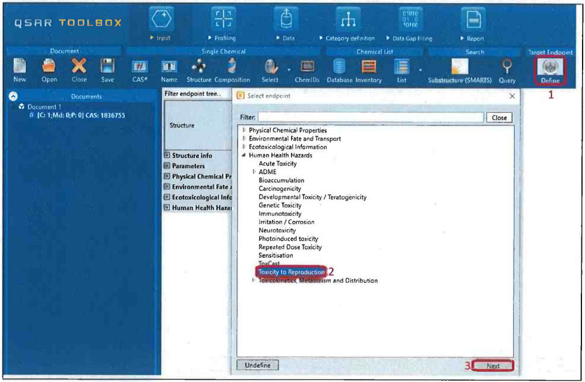
Task: Click the Next button
Action: tap(492, 366)
